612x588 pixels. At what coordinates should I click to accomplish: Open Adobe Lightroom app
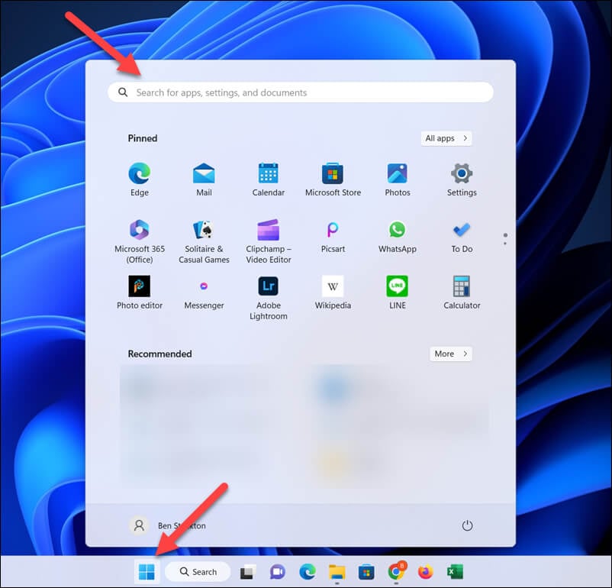268,298
